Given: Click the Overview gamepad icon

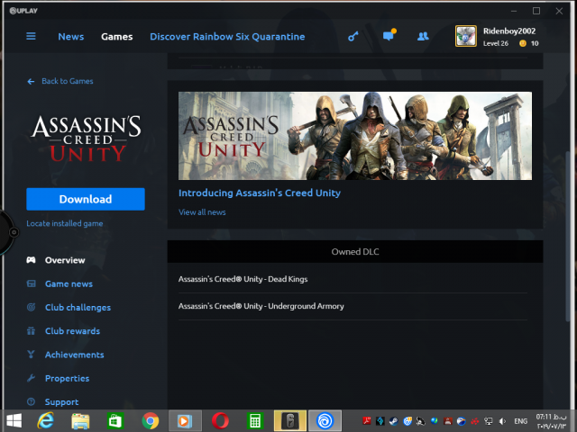Looking at the screenshot, I should tap(31, 260).
